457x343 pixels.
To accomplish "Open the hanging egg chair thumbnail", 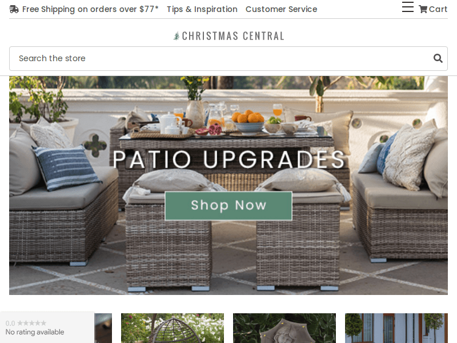I will (173, 328).
